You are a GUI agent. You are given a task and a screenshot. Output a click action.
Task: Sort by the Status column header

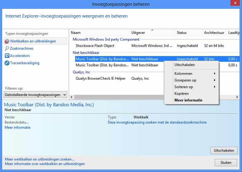coord(188,33)
